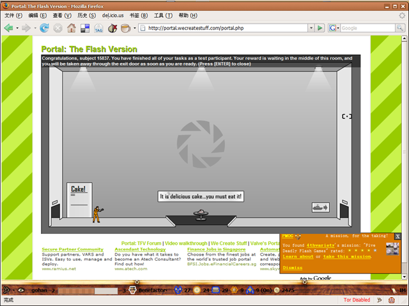Click take this mission link
Viewport: 409px width, 306px height.
(x=347, y=256)
